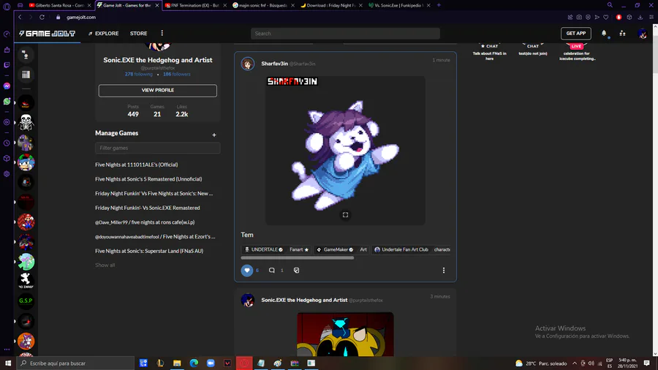This screenshot has width=658, height=370.
Task: Click Show all under Manage Games
Action: click(105, 265)
